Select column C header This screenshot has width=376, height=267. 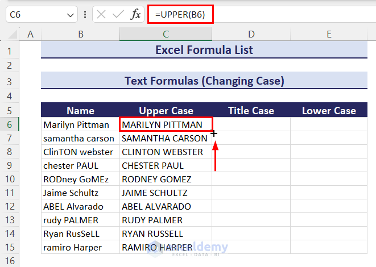coord(166,34)
